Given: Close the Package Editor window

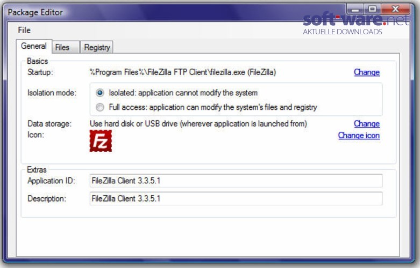Looking at the screenshot, I should pyautogui.click(x=395, y=9).
